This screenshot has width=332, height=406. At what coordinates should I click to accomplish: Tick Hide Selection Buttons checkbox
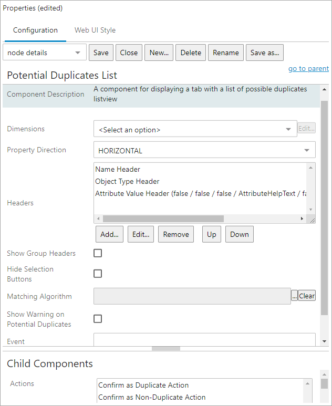98,274
